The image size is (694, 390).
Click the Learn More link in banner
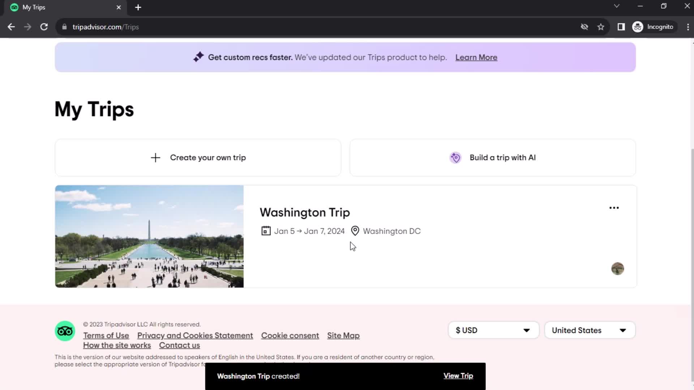coord(477,57)
